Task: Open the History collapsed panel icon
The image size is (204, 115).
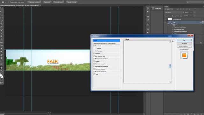Action: (x=148, y=9)
